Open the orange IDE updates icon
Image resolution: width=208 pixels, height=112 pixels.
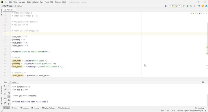(203, 6)
